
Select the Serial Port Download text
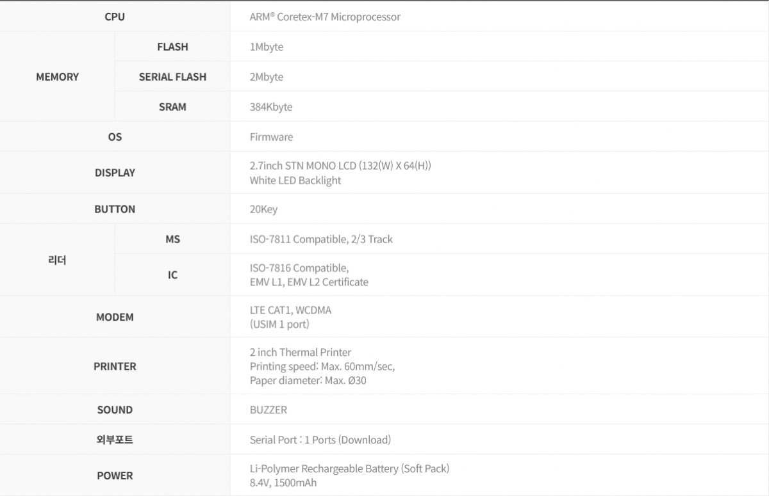point(320,440)
